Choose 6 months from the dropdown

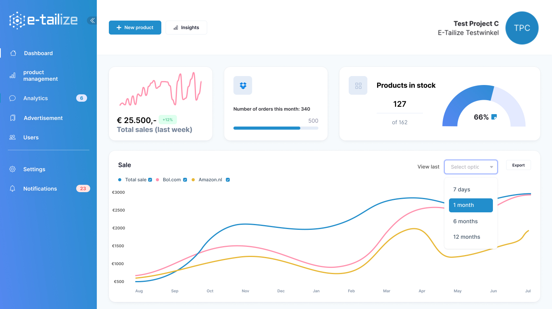(465, 221)
